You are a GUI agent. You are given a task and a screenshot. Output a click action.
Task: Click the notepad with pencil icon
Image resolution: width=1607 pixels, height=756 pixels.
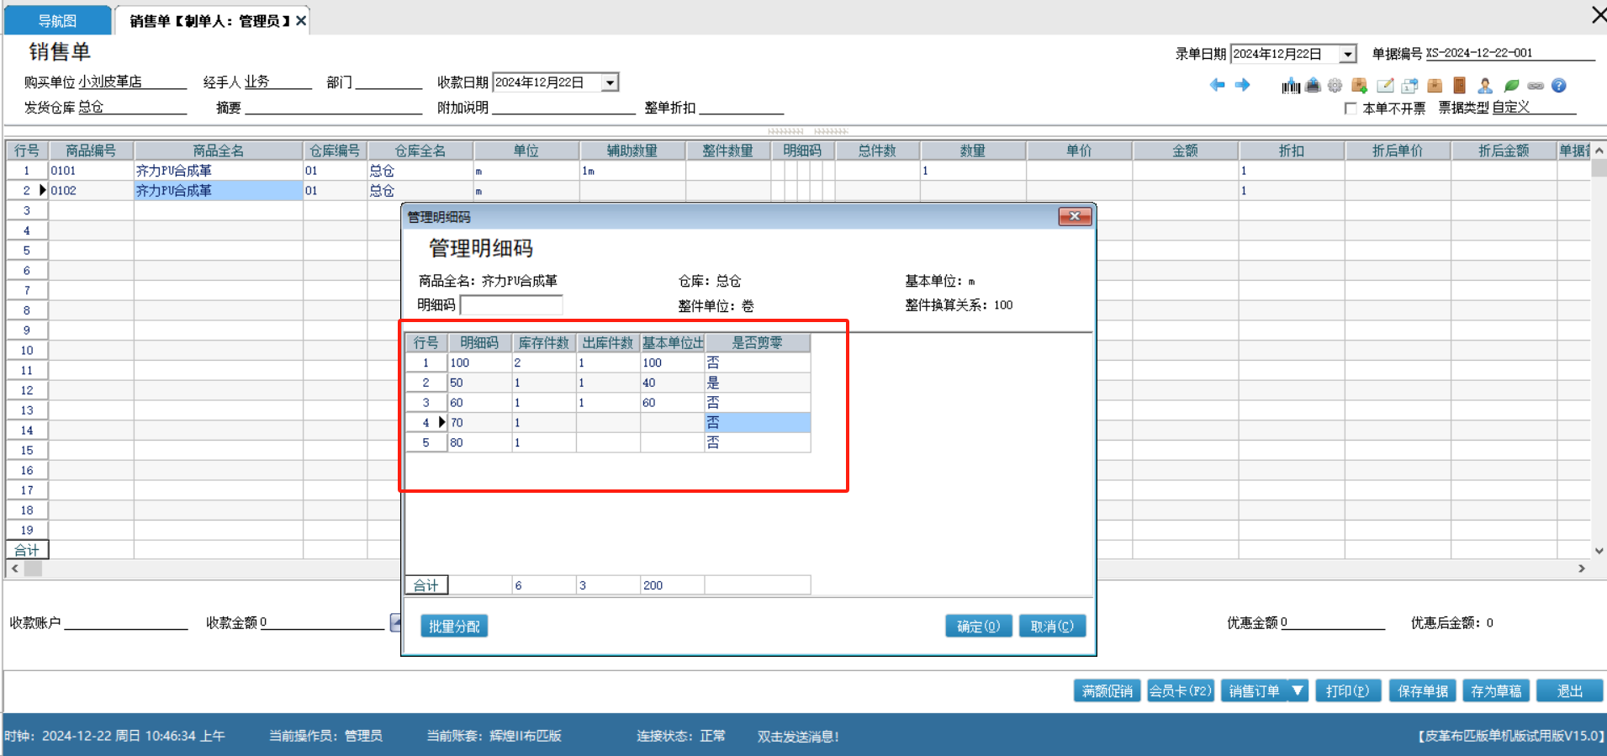tap(1385, 86)
